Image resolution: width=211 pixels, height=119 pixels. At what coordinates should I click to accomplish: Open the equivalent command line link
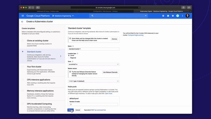pyautogui.click(x=101, y=110)
